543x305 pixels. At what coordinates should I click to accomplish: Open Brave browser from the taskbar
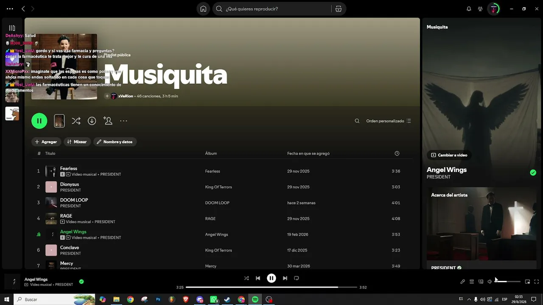click(186, 299)
